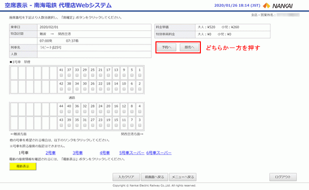Check seat 30 checkbox
Viewport: 309px width, 190px height.
point(85,89)
